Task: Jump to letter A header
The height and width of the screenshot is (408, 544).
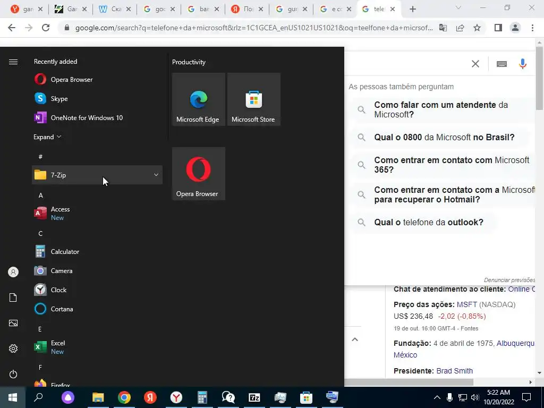Action: 40,195
